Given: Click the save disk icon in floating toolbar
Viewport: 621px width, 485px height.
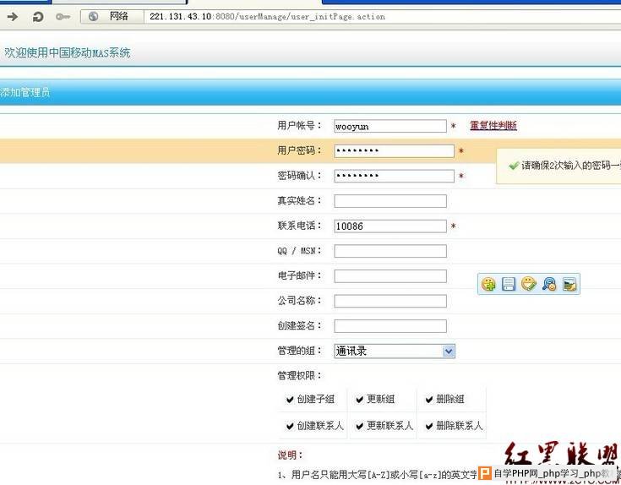Looking at the screenshot, I should [509, 284].
